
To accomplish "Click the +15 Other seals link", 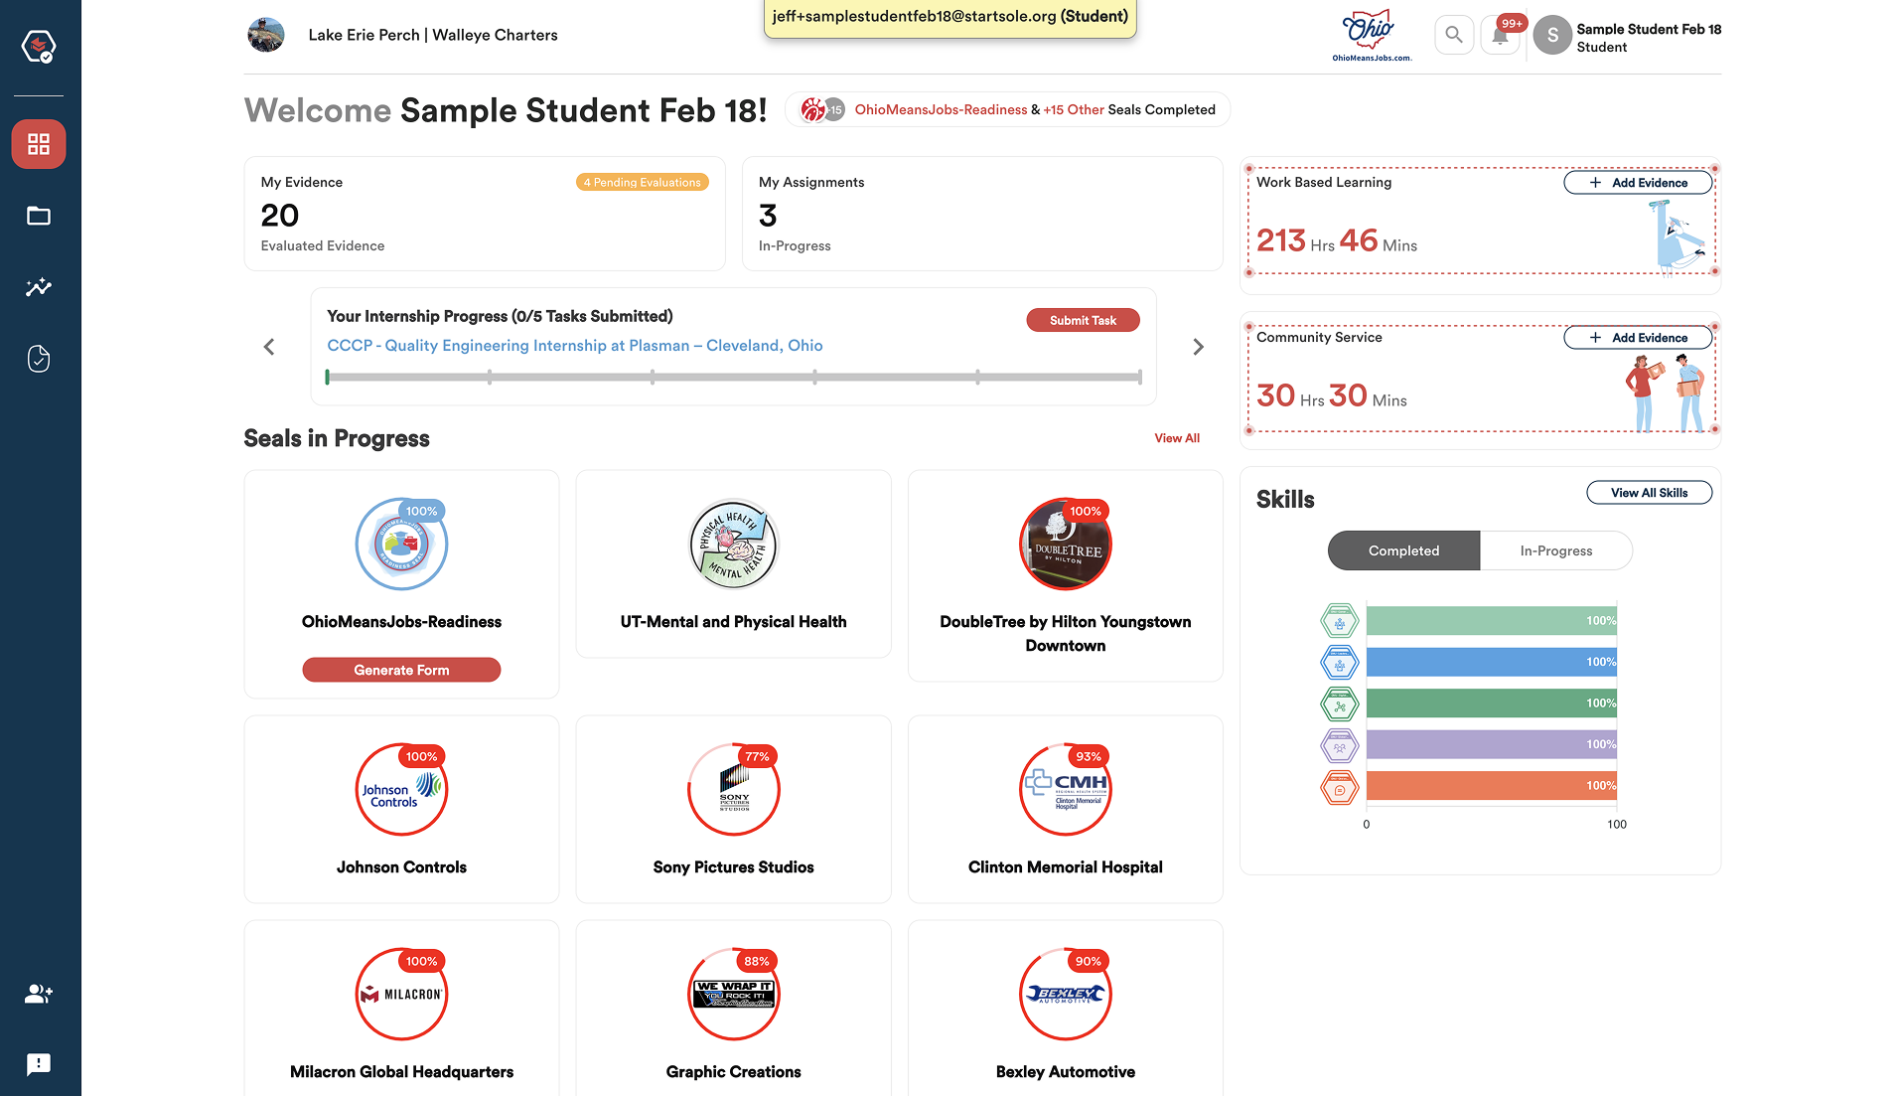I will click(1074, 109).
